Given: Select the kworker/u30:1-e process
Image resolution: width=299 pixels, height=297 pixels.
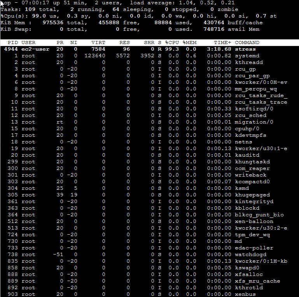Looking at the screenshot, I should (x=261, y=148).
